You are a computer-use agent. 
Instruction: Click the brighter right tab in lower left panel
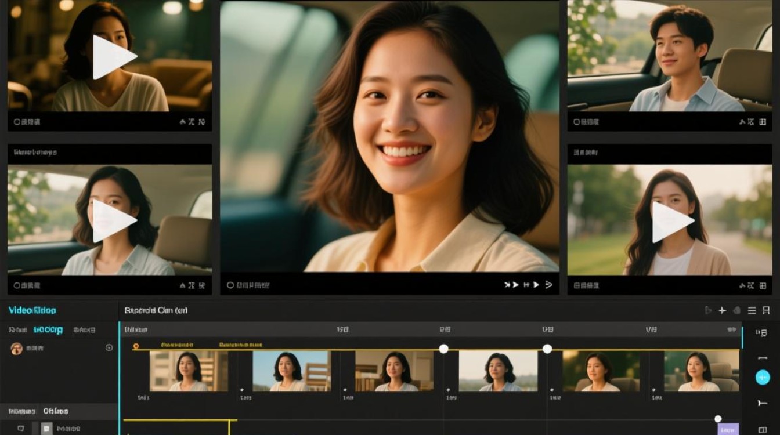coord(56,411)
